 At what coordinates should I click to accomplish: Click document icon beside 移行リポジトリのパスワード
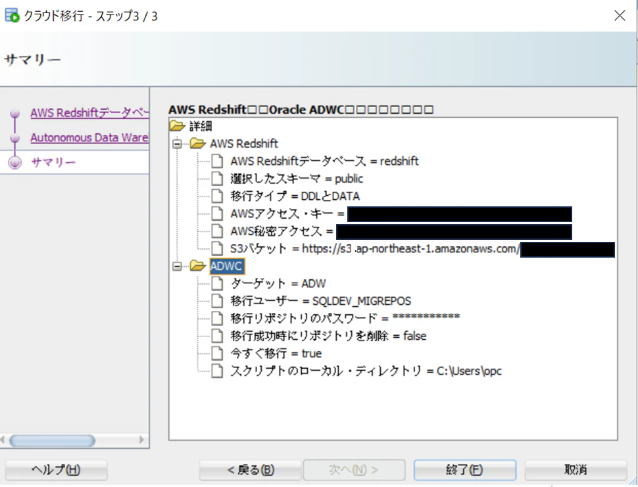tap(217, 318)
